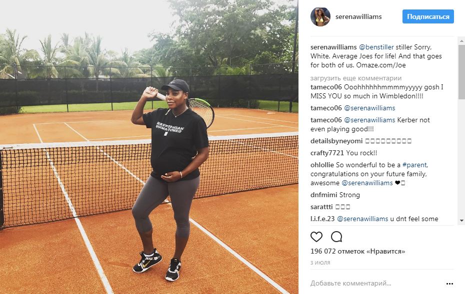Open the serenawilliams profile avatar
Viewport: 465px width, 294px height.
pos(320,17)
